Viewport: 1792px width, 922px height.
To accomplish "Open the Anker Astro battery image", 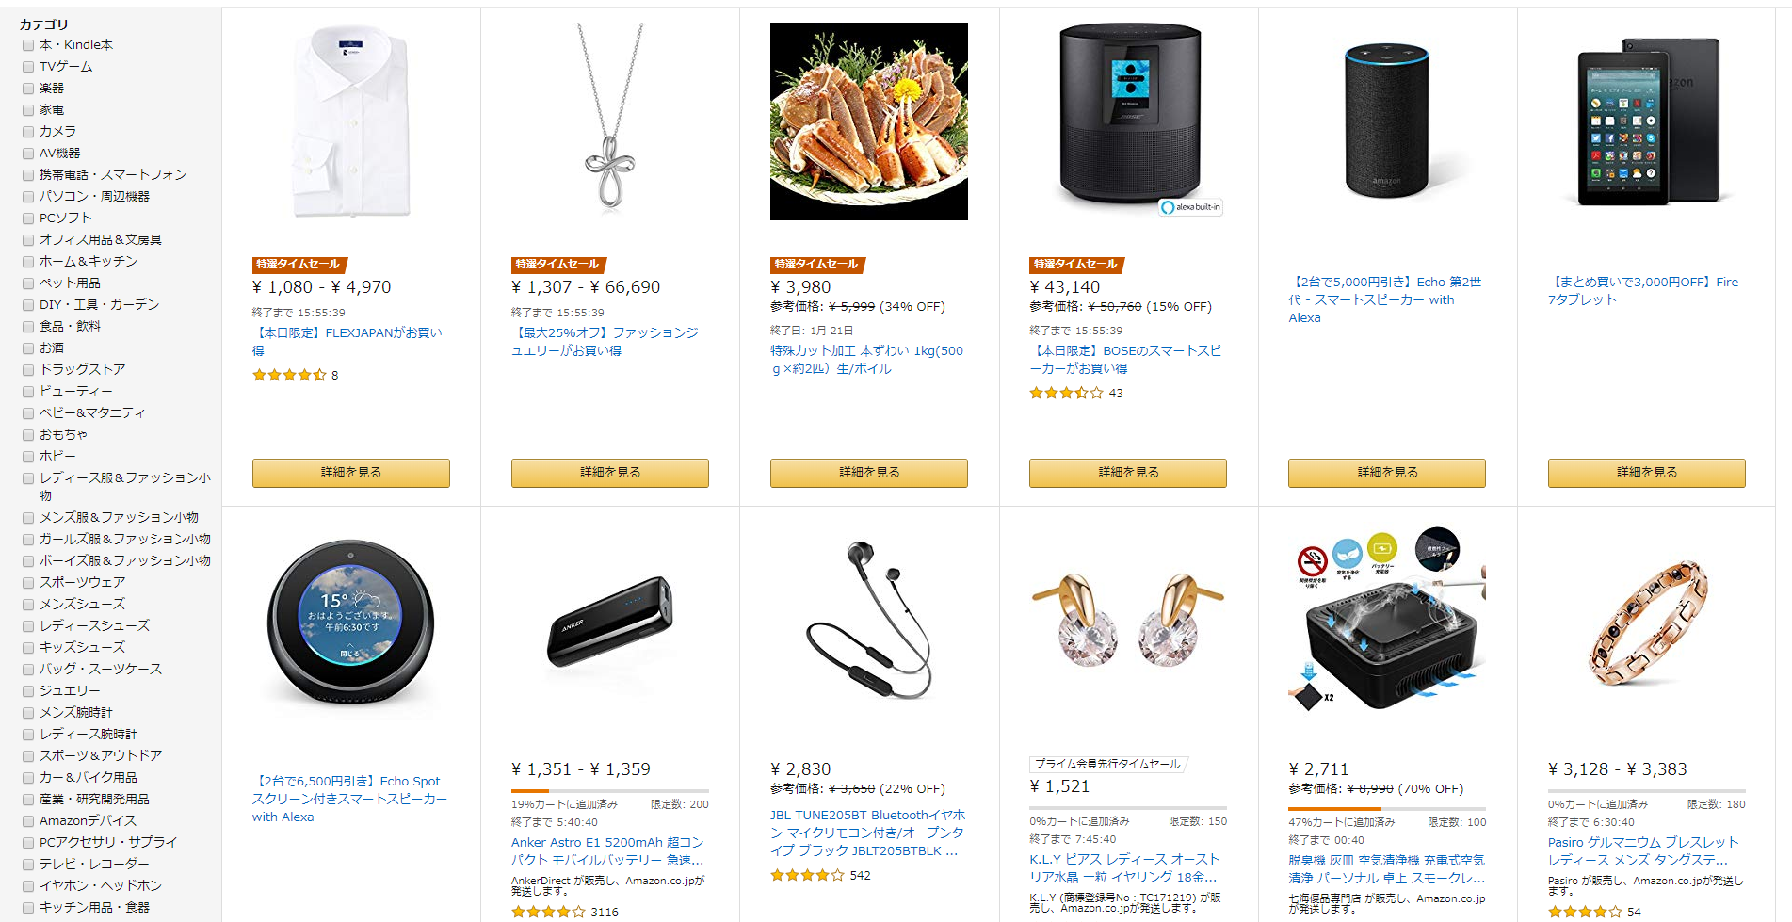I will pos(609,623).
